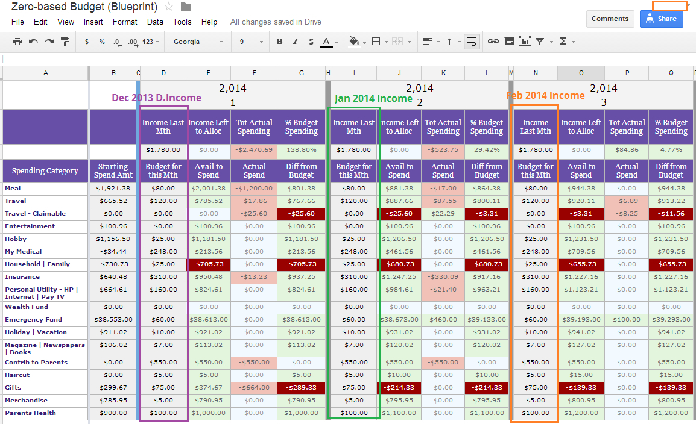Select column G header

click(302, 73)
